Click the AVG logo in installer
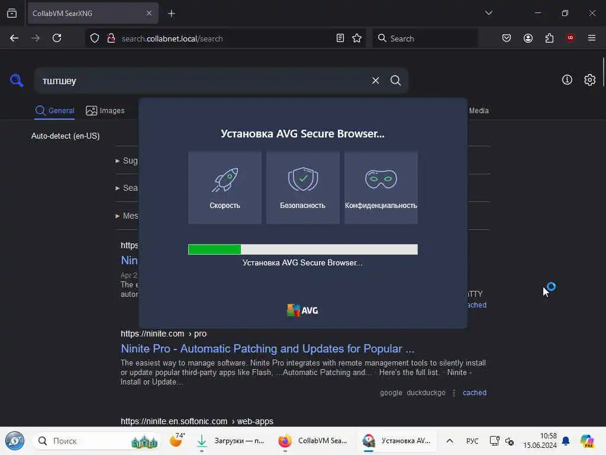This screenshot has height=455, width=606. click(302, 310)
